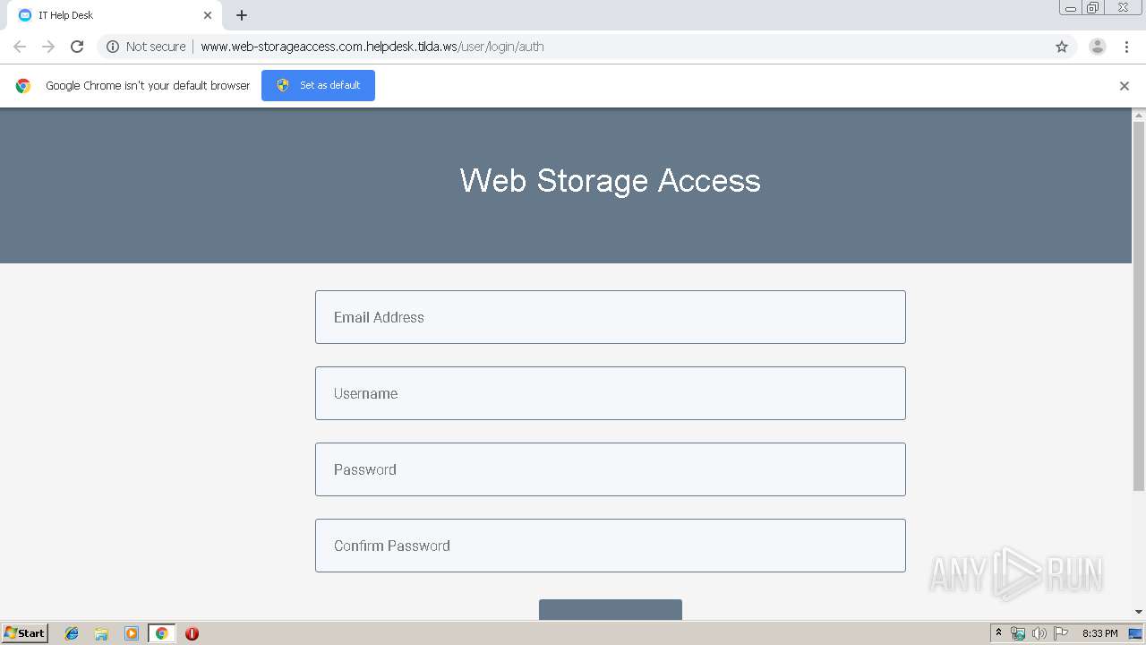This screenshot has width=1146, height=645.
Task: Show hidden system tray icons
Action: pos(998,633)
